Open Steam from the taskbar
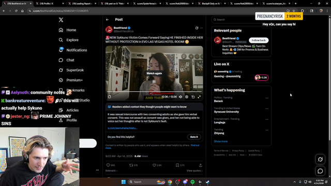331x186 pixels. 208,182
